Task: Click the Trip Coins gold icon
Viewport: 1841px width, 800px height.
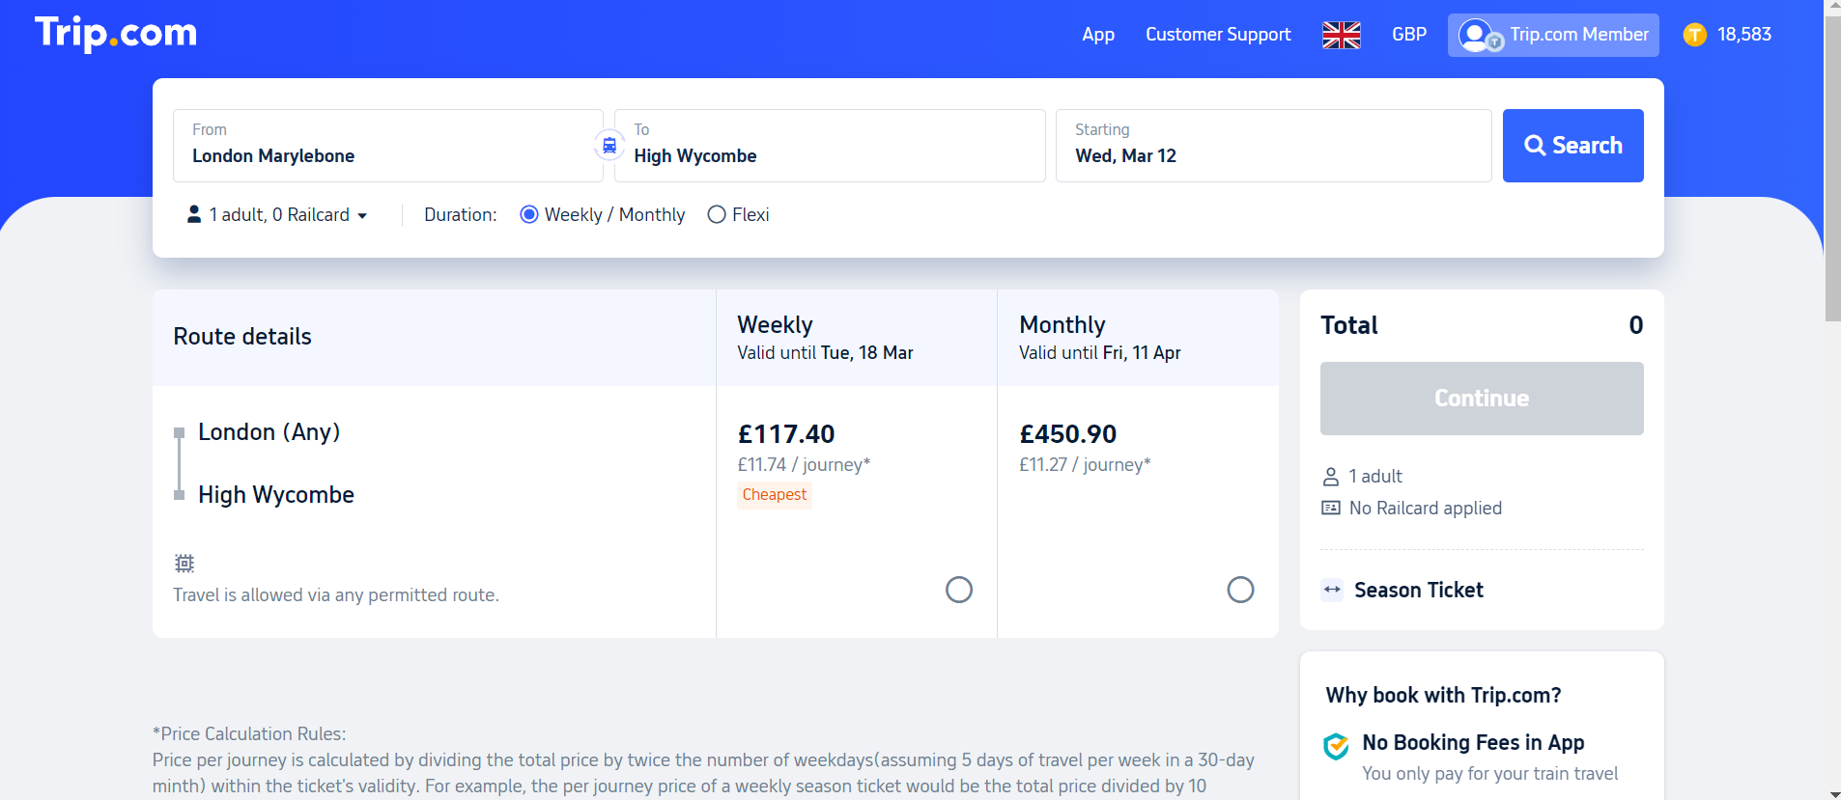Action: [1694, 35]
